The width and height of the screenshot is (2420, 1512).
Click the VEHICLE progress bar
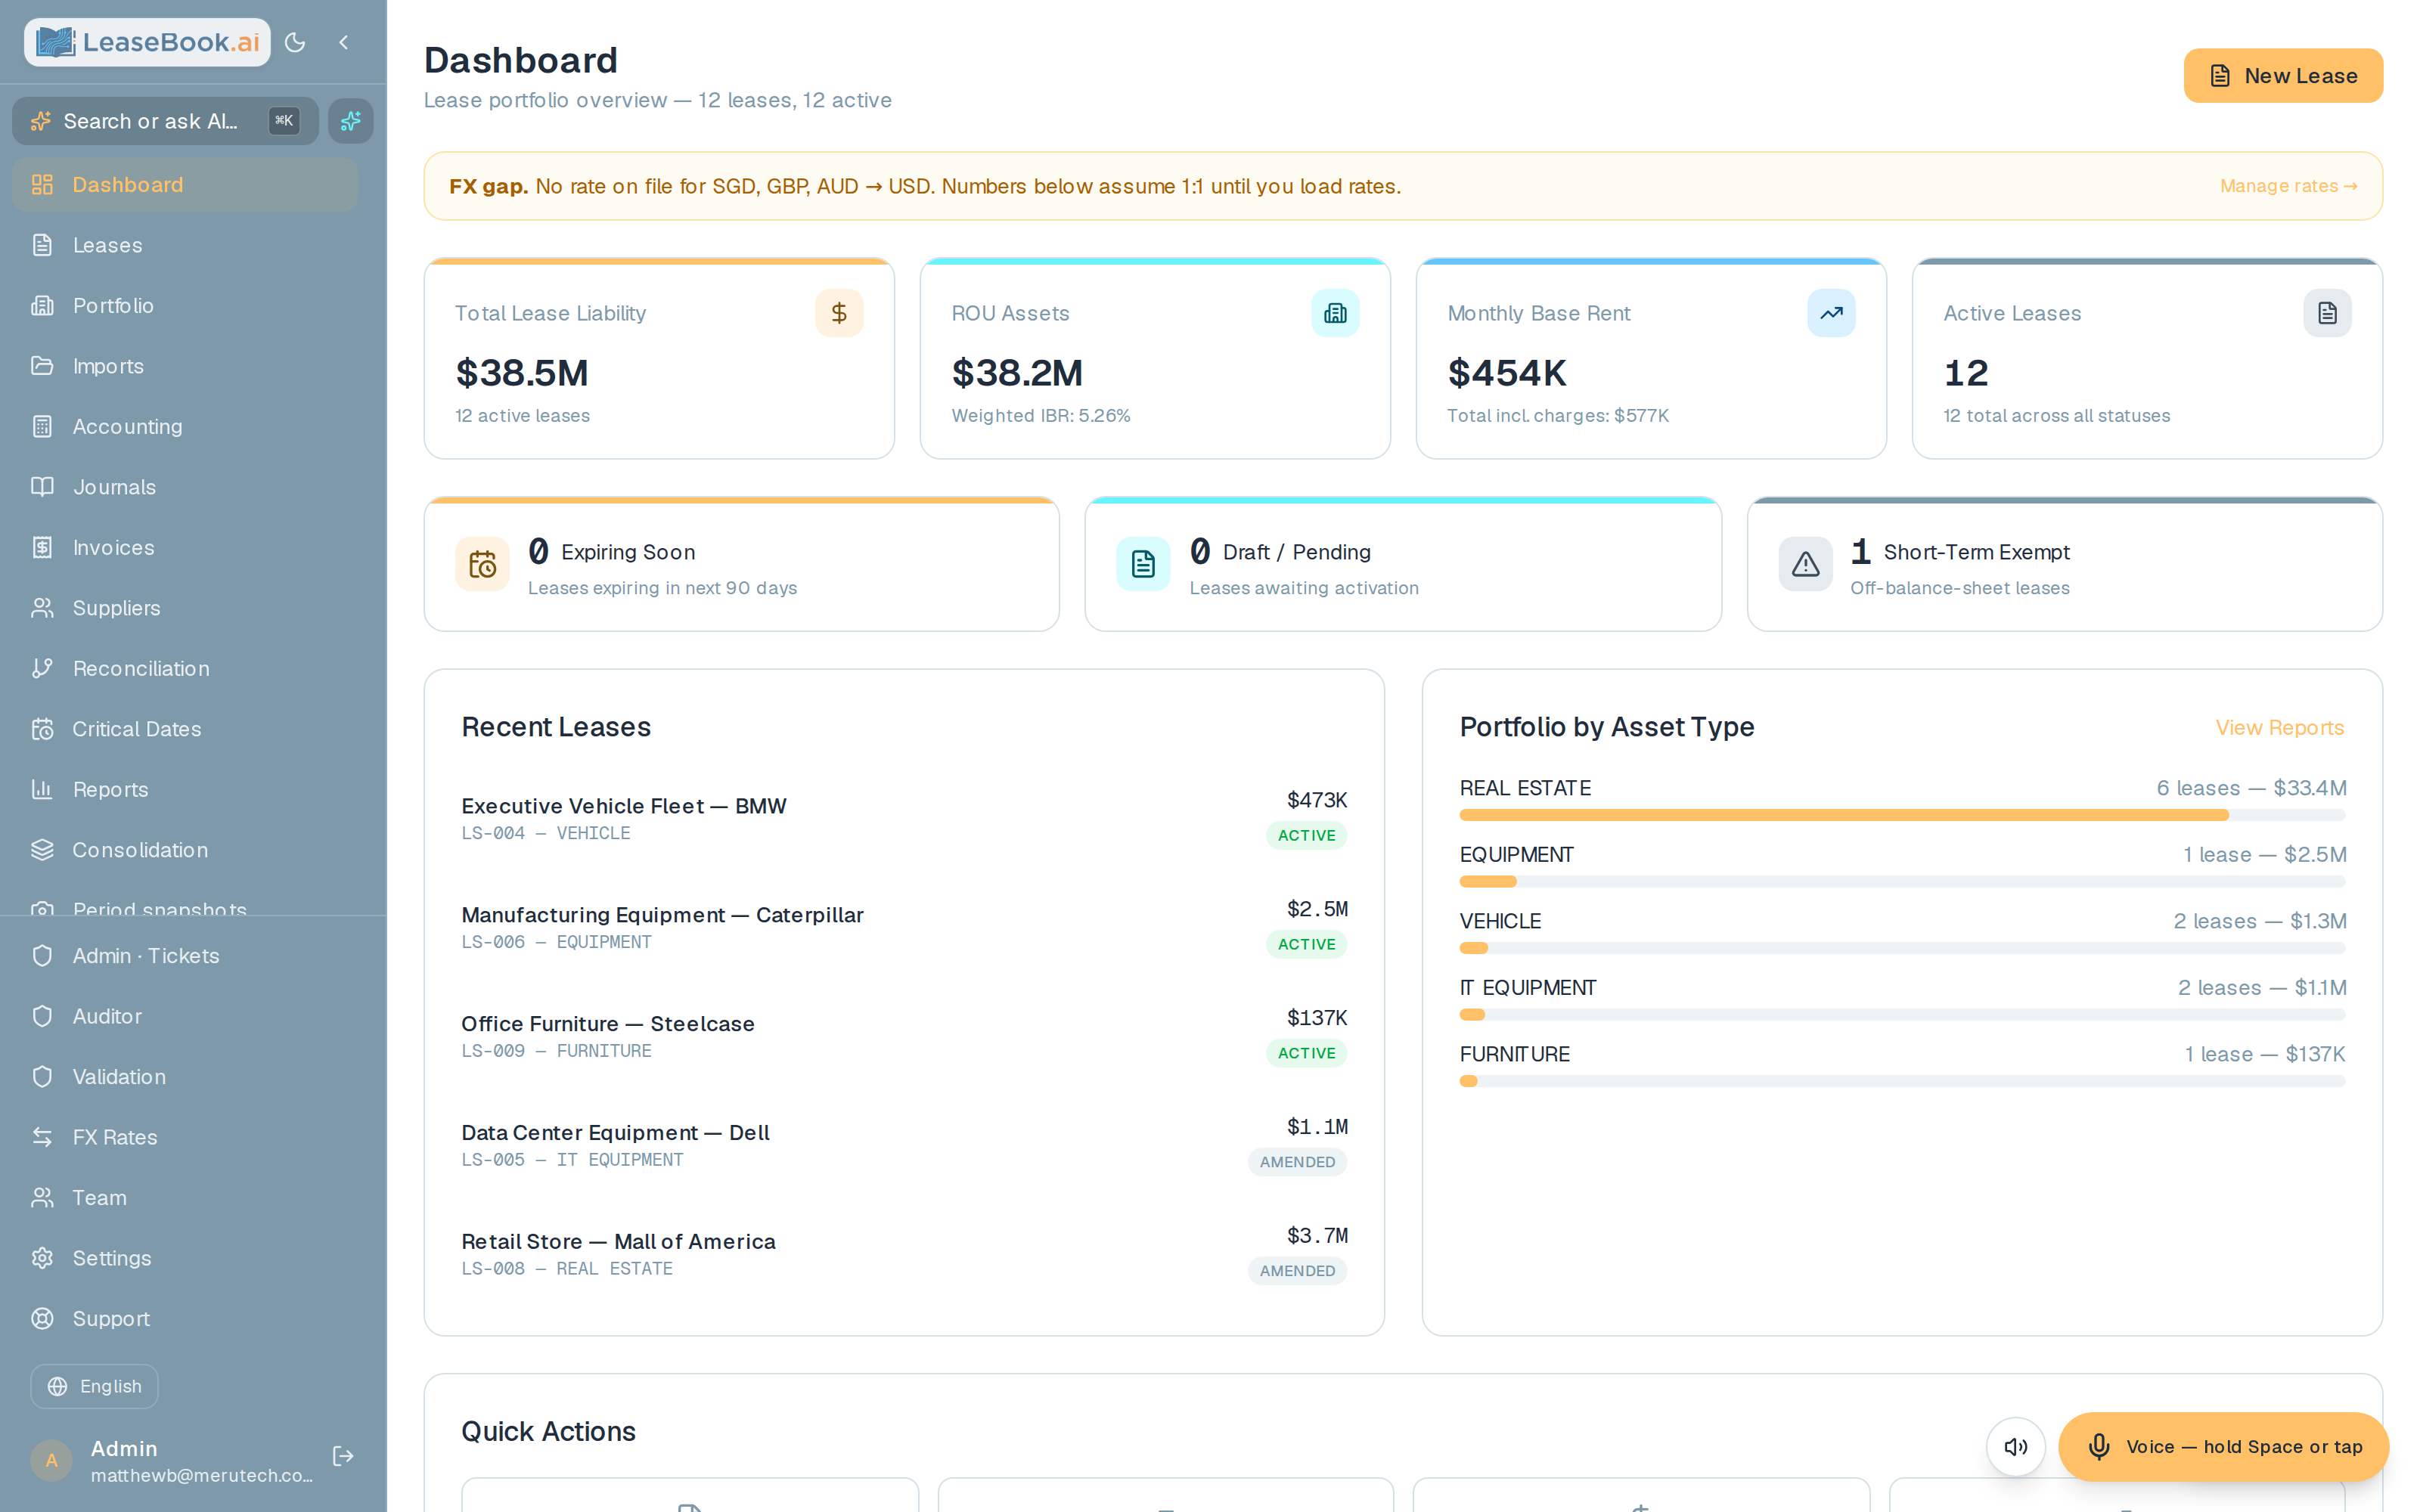[1902, 948]
